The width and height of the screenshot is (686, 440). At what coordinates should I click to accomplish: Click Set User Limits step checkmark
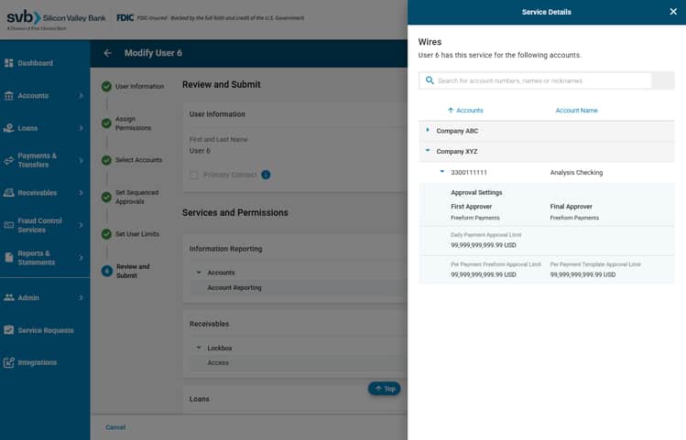106,234
